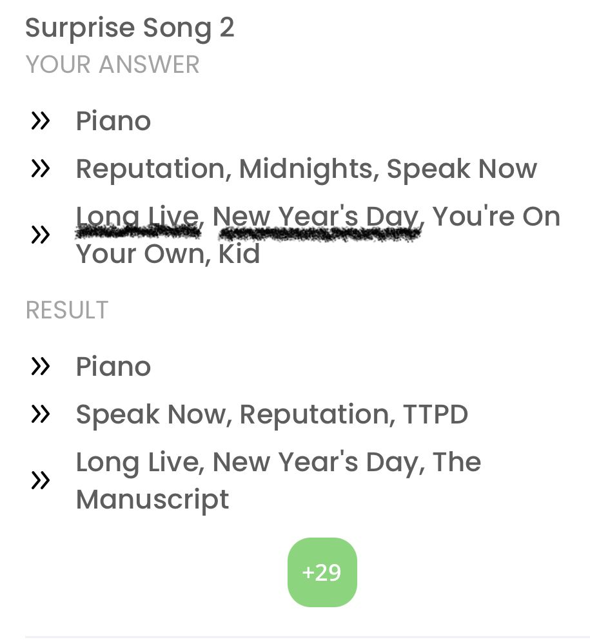Click chevron beside the You're On Your Own, Kid answer

pos(40,235)
